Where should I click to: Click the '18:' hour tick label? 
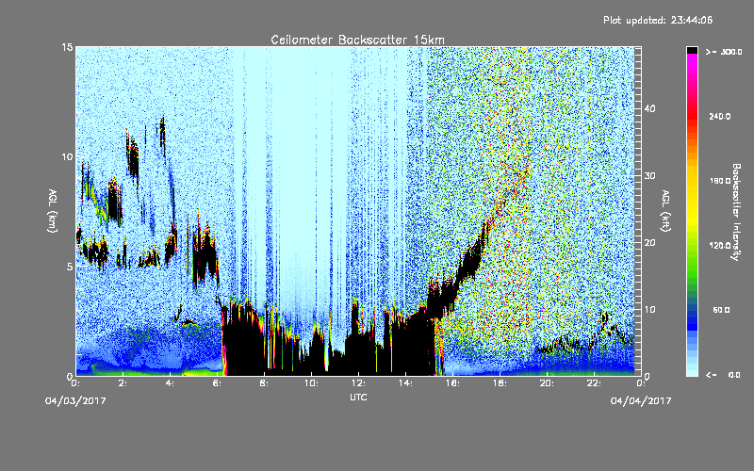click(500, 383)
